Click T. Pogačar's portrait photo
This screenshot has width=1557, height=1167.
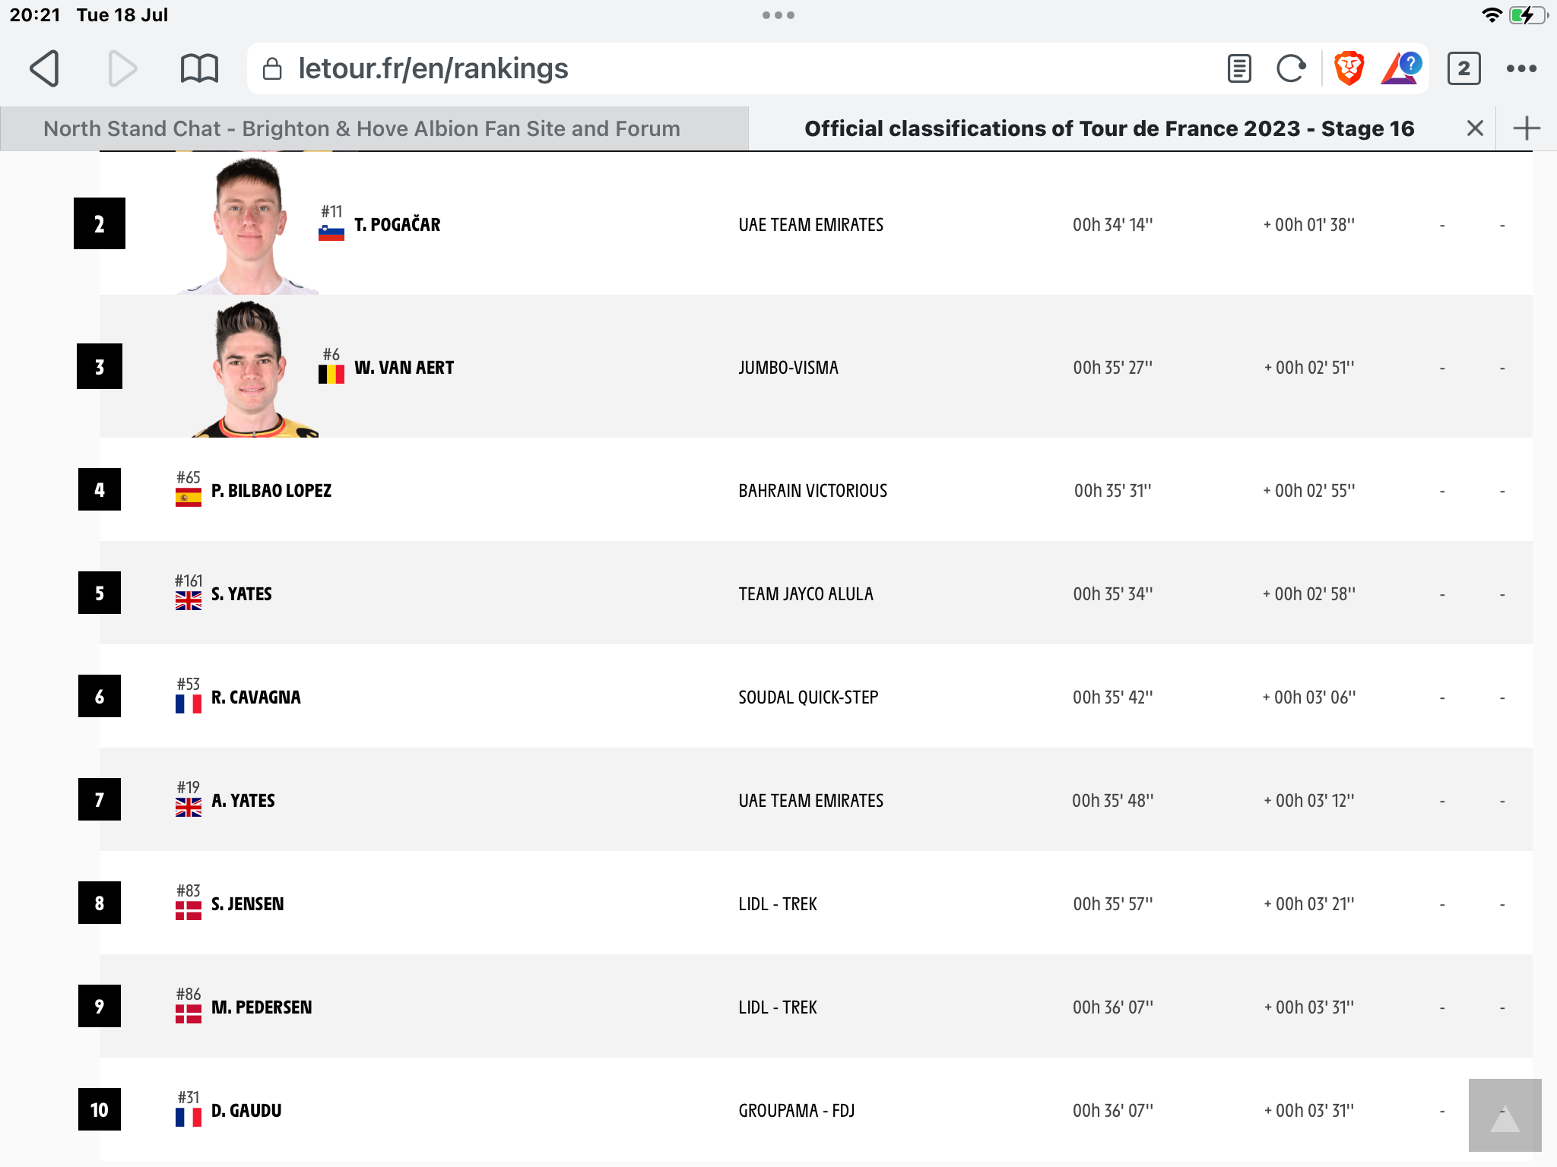(x=249, y=226)
